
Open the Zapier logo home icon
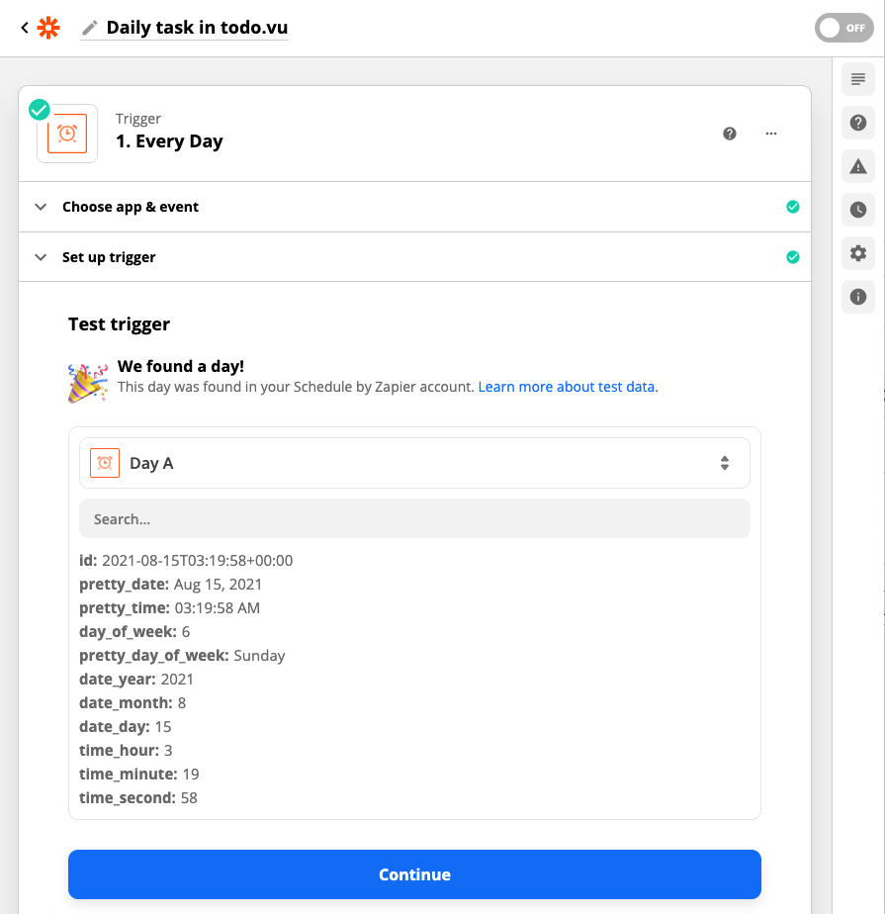click(48, 28)
